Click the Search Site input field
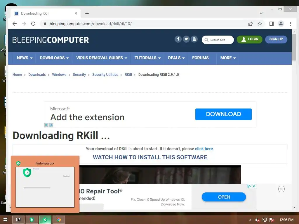299x224 pixels. point(218,40)
